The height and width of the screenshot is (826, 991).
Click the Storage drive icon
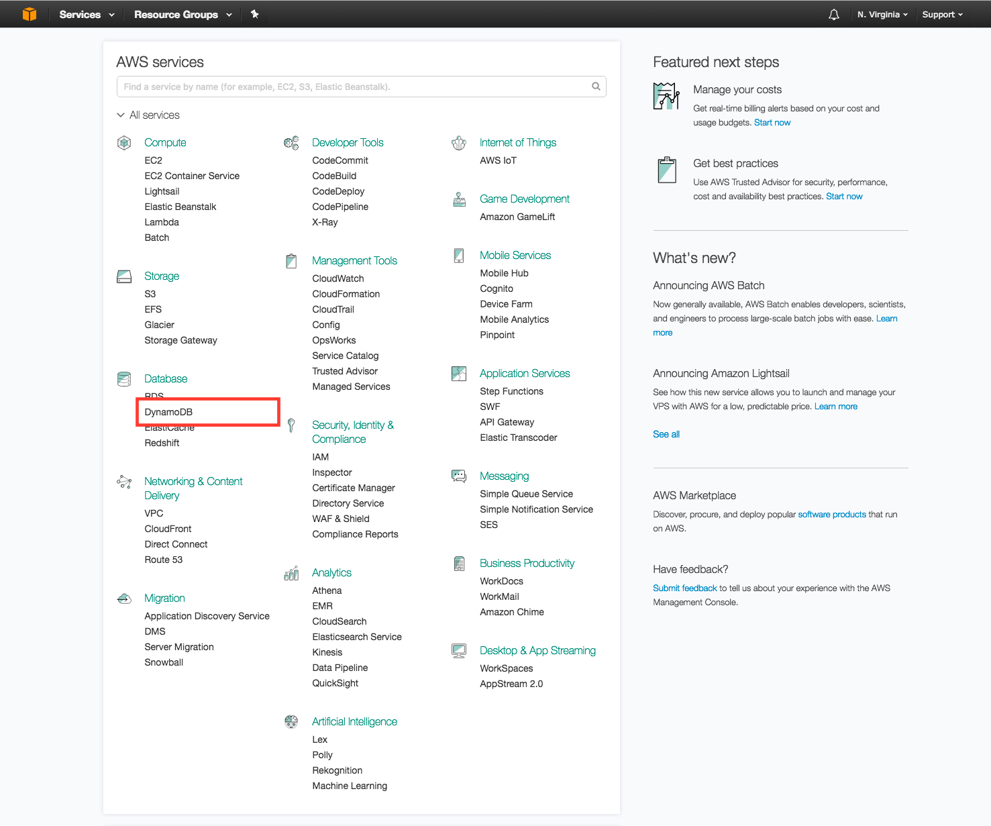point(124,276)
